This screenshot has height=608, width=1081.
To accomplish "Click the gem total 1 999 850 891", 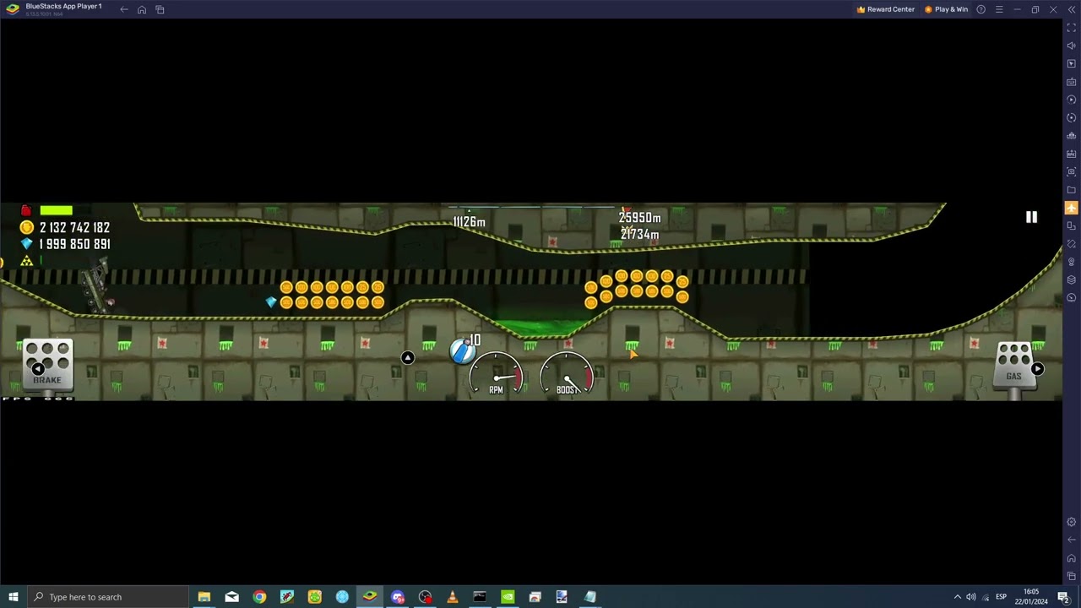I will (74, 244).
